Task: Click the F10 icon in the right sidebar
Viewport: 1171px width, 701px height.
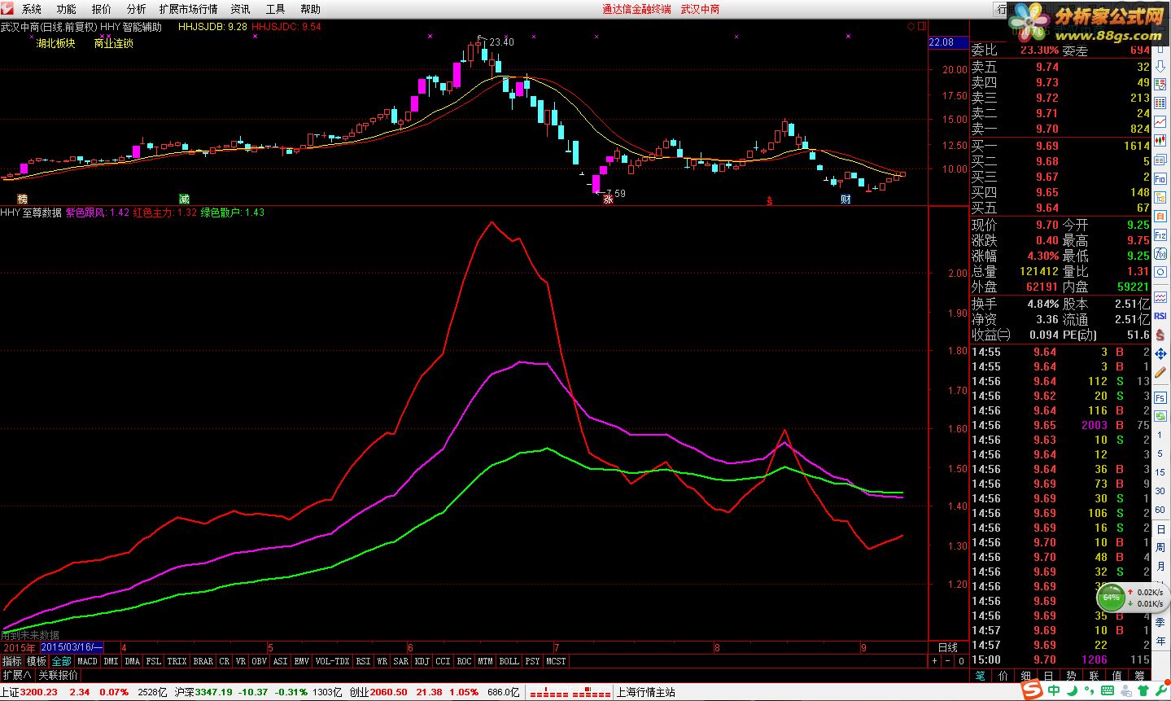Action: [x=1160, y=178]
